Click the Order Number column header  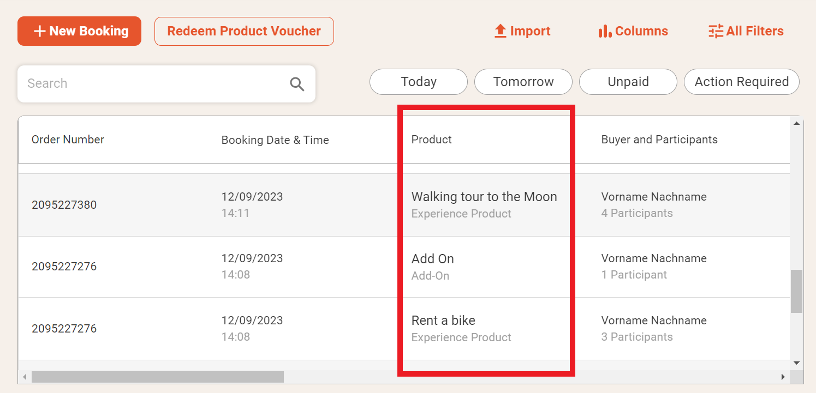pyautogui.click(x=68, y=140)
